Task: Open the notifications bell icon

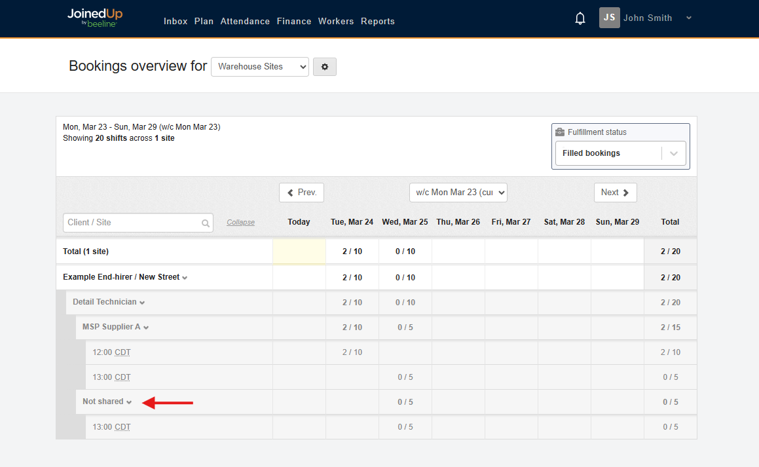Action: (580, 18)
